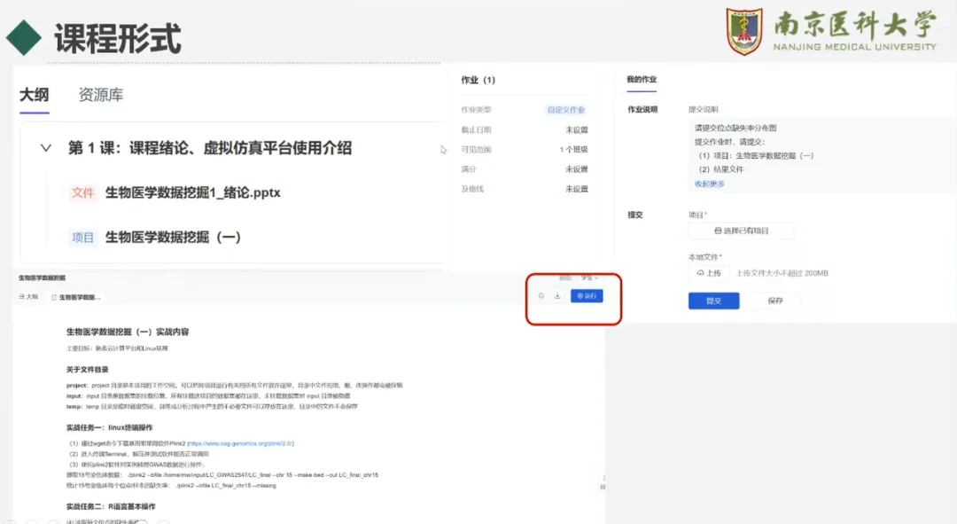This screenshot has height=524, width=957.
Task: Click the 关于文件目录 heading
Action: (87, 370)
